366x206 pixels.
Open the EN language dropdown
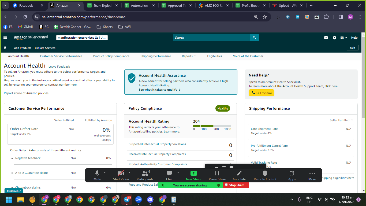pyautogui.click(x=343, y=38)
